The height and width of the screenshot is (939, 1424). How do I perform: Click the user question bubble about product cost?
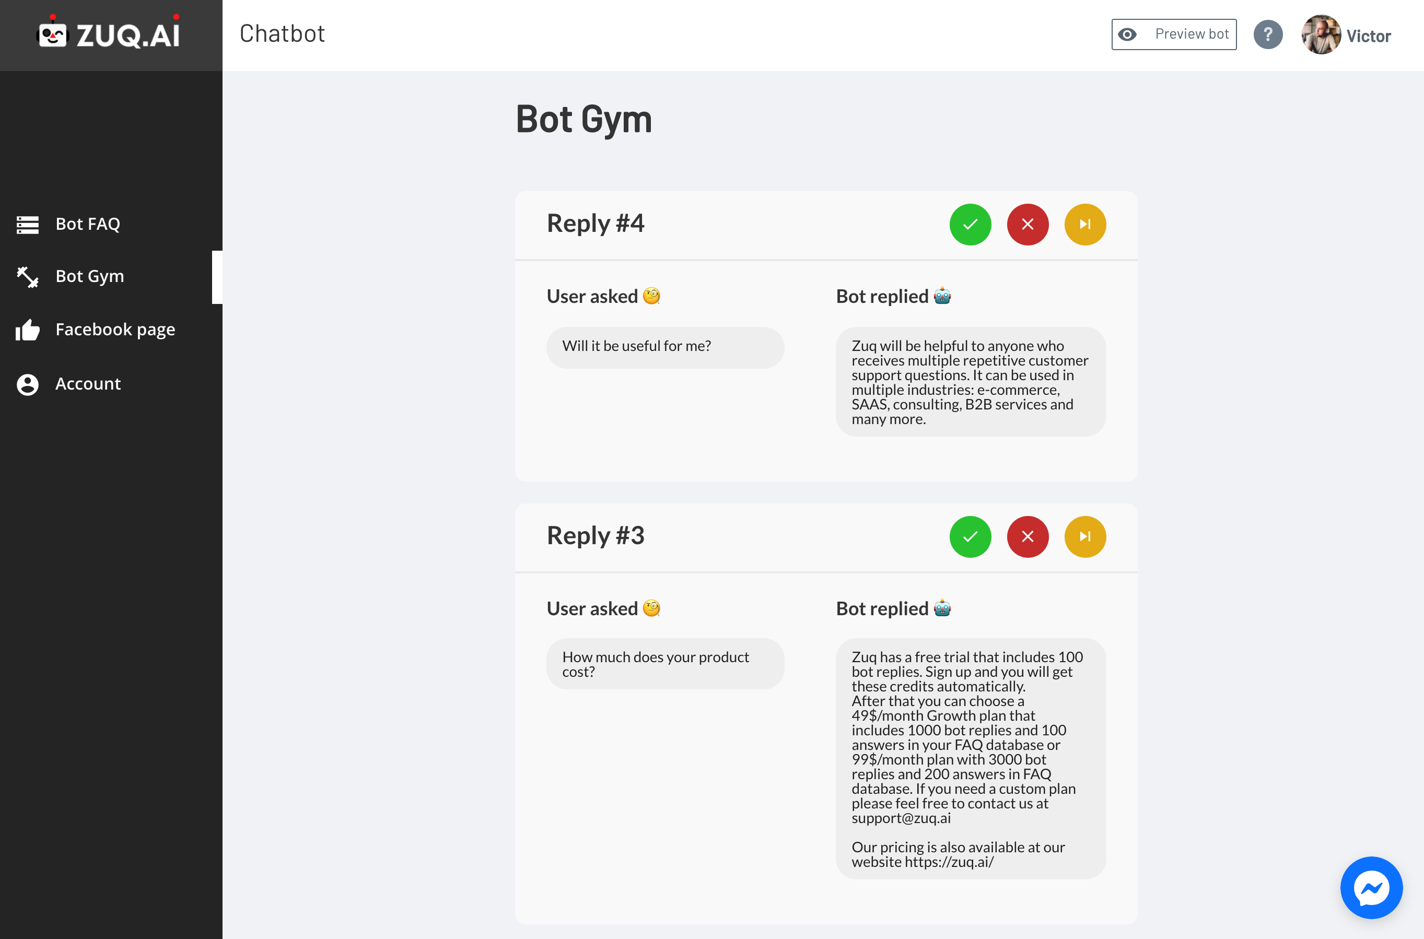point(664,664)
